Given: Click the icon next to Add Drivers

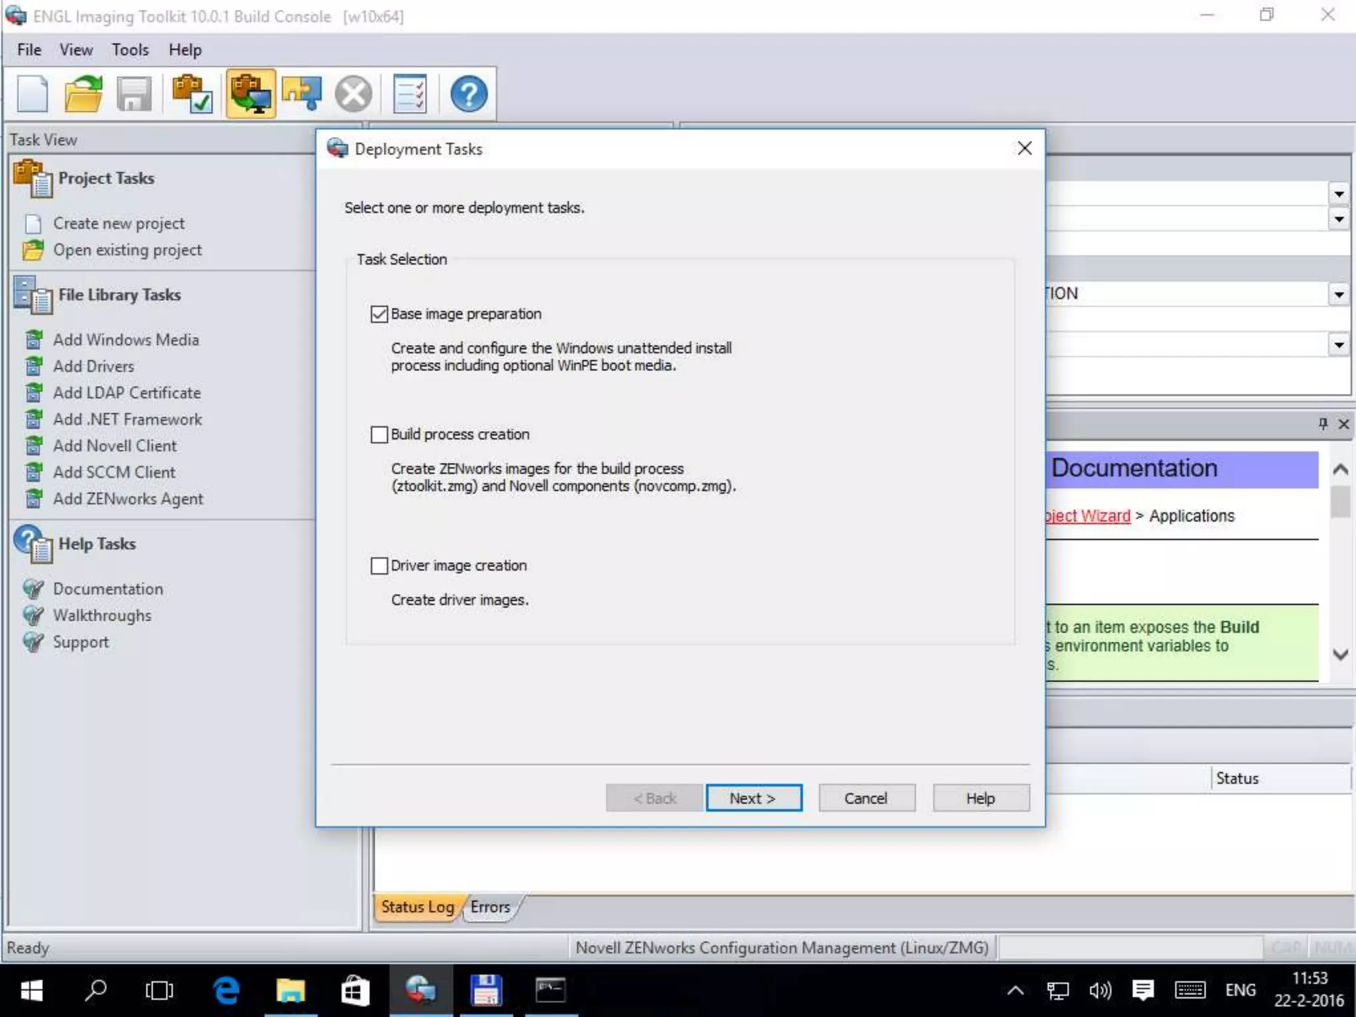Looking at the screenshot, I should [x=34, y=366].
